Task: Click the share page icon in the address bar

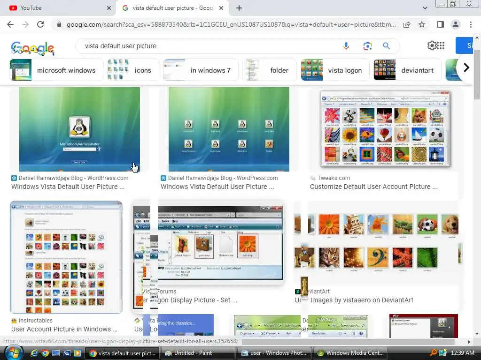Action: (407, 24)
